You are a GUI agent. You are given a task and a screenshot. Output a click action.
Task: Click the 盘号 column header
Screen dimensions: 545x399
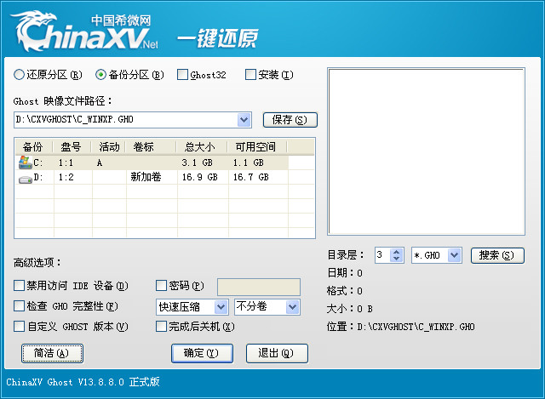coord(72,147)
